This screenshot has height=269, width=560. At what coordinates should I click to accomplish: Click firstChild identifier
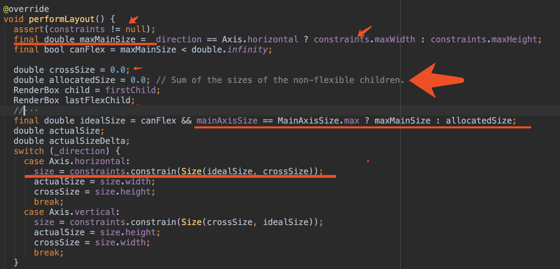131,90
